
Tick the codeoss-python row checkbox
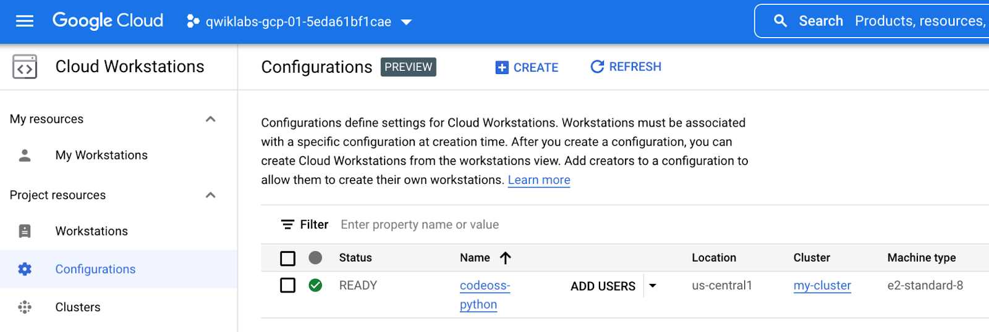(288, 285)
